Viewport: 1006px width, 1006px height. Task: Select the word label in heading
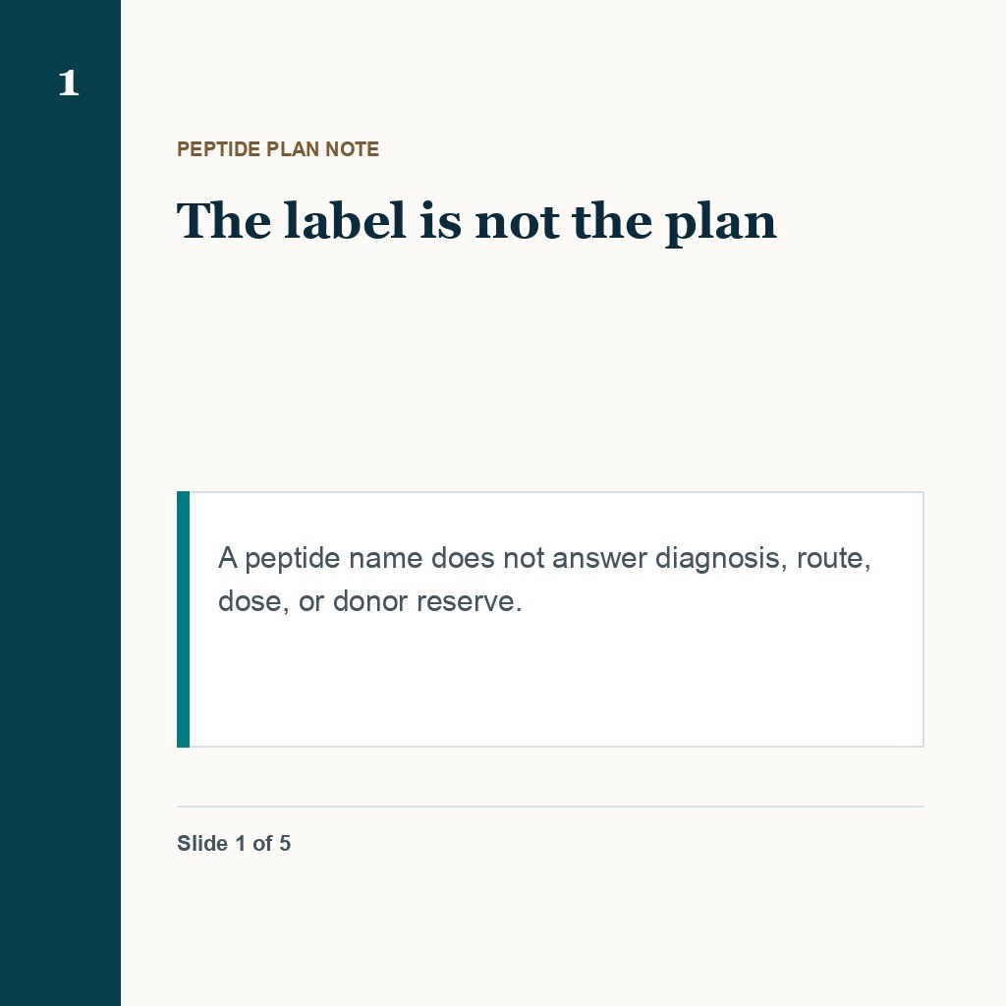click(x=345, y=221)
